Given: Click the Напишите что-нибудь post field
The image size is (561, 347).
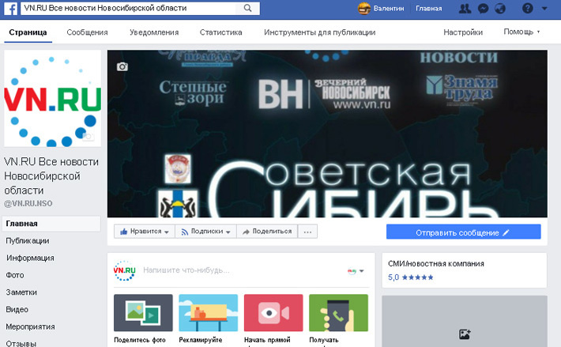Looking at the screenshot, I should pos(186,270).
